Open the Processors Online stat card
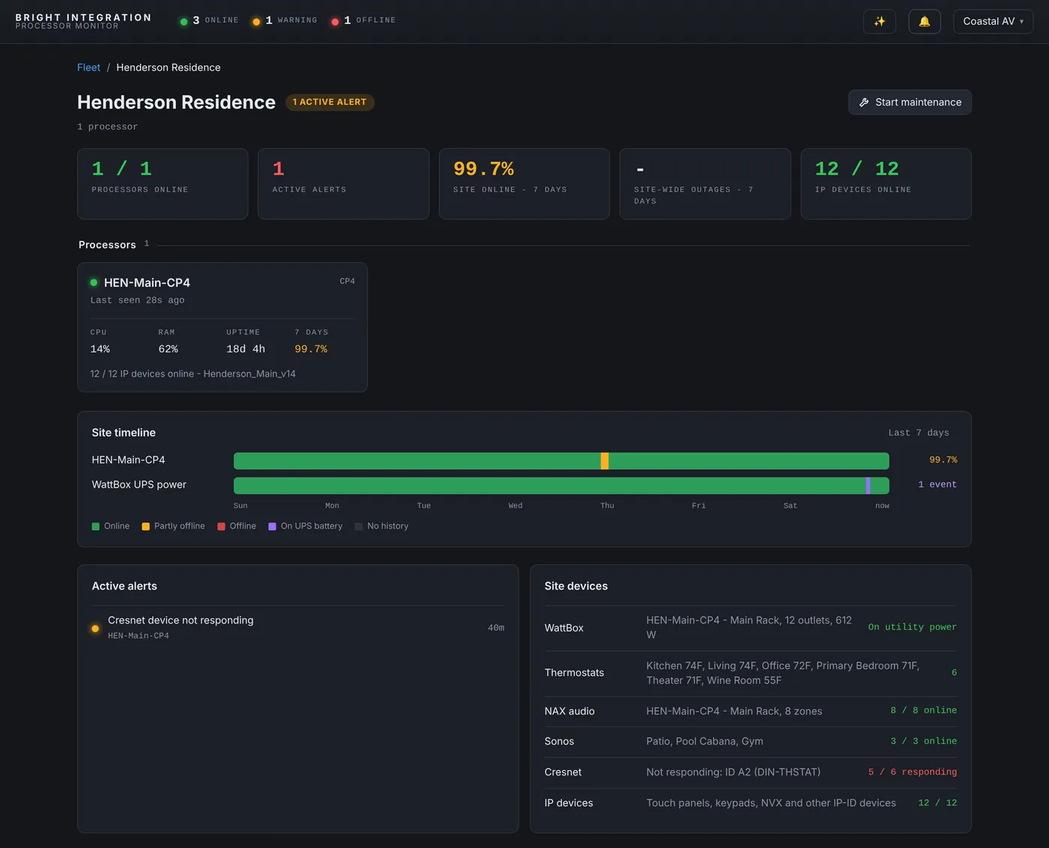This screenshot has width=1049, height=848. click(x=163, y=184)
